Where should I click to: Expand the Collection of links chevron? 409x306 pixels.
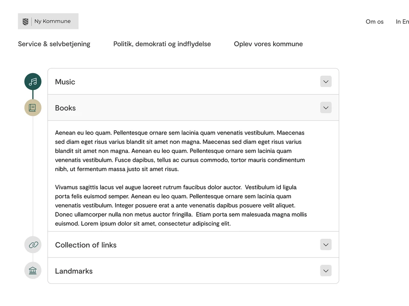(326, 245)
